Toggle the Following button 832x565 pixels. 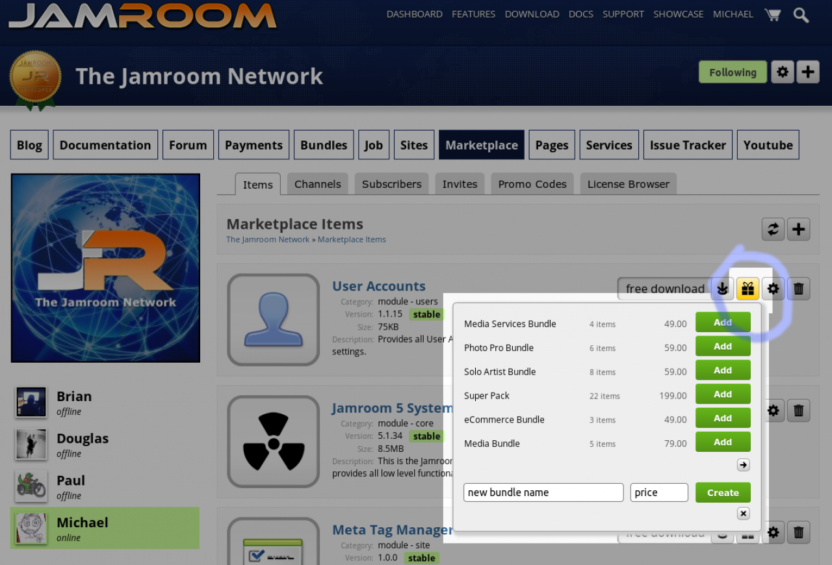point(733,72)
